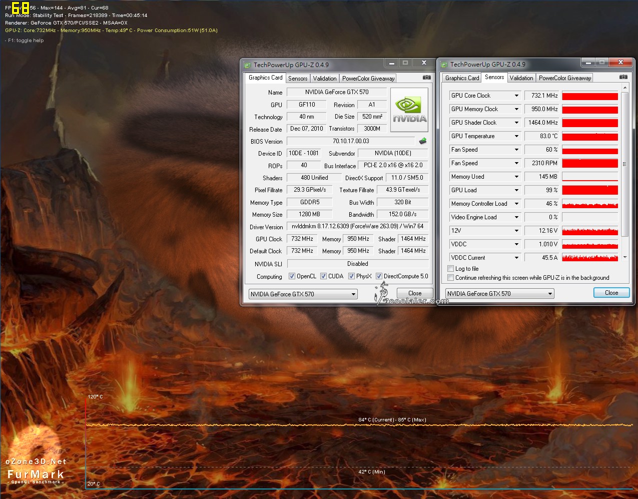
Task: Click the Close button in left GPU-Z window
Action: pos(415,293)
